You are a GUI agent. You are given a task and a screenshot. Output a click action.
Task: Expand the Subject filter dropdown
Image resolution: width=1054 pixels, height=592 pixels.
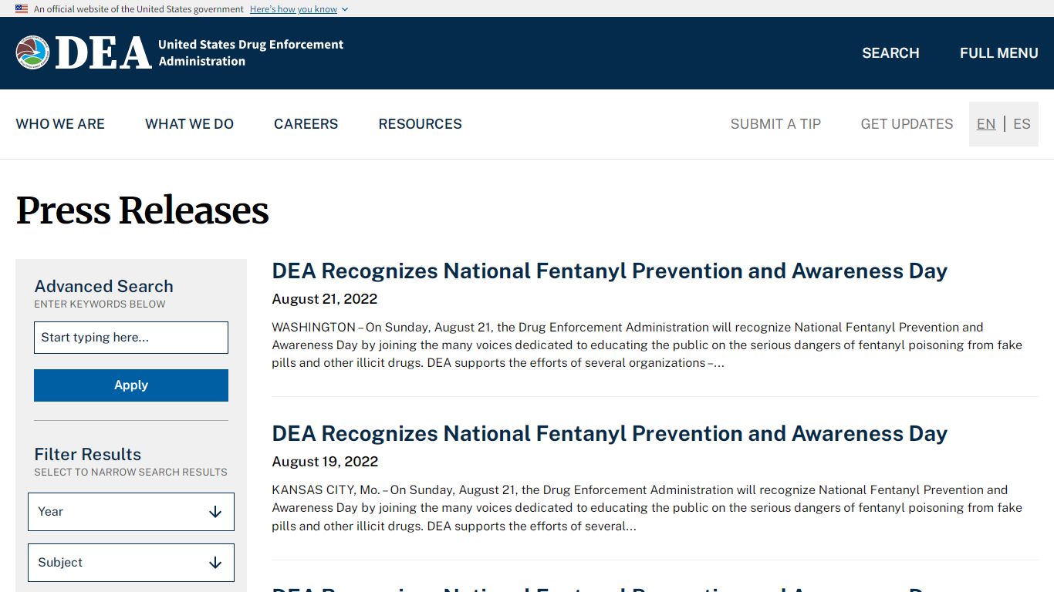click(x=131, y=563)
